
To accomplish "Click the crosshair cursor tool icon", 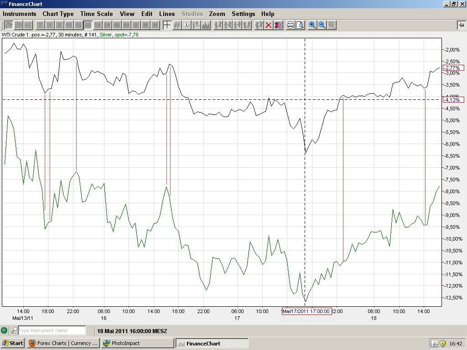I will click(x=167, y=25).
